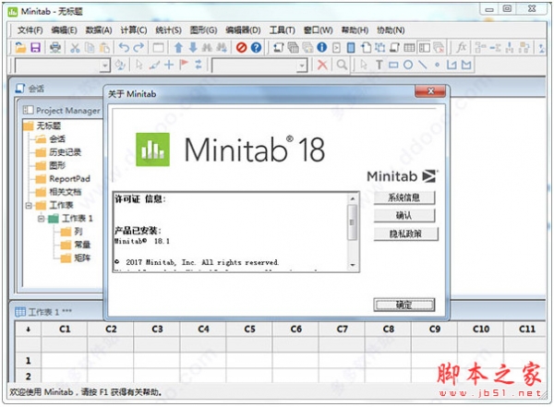The image size is (554, 407).
Task: Show the worksheet grid toolbar icon
Action: point(409,47)
